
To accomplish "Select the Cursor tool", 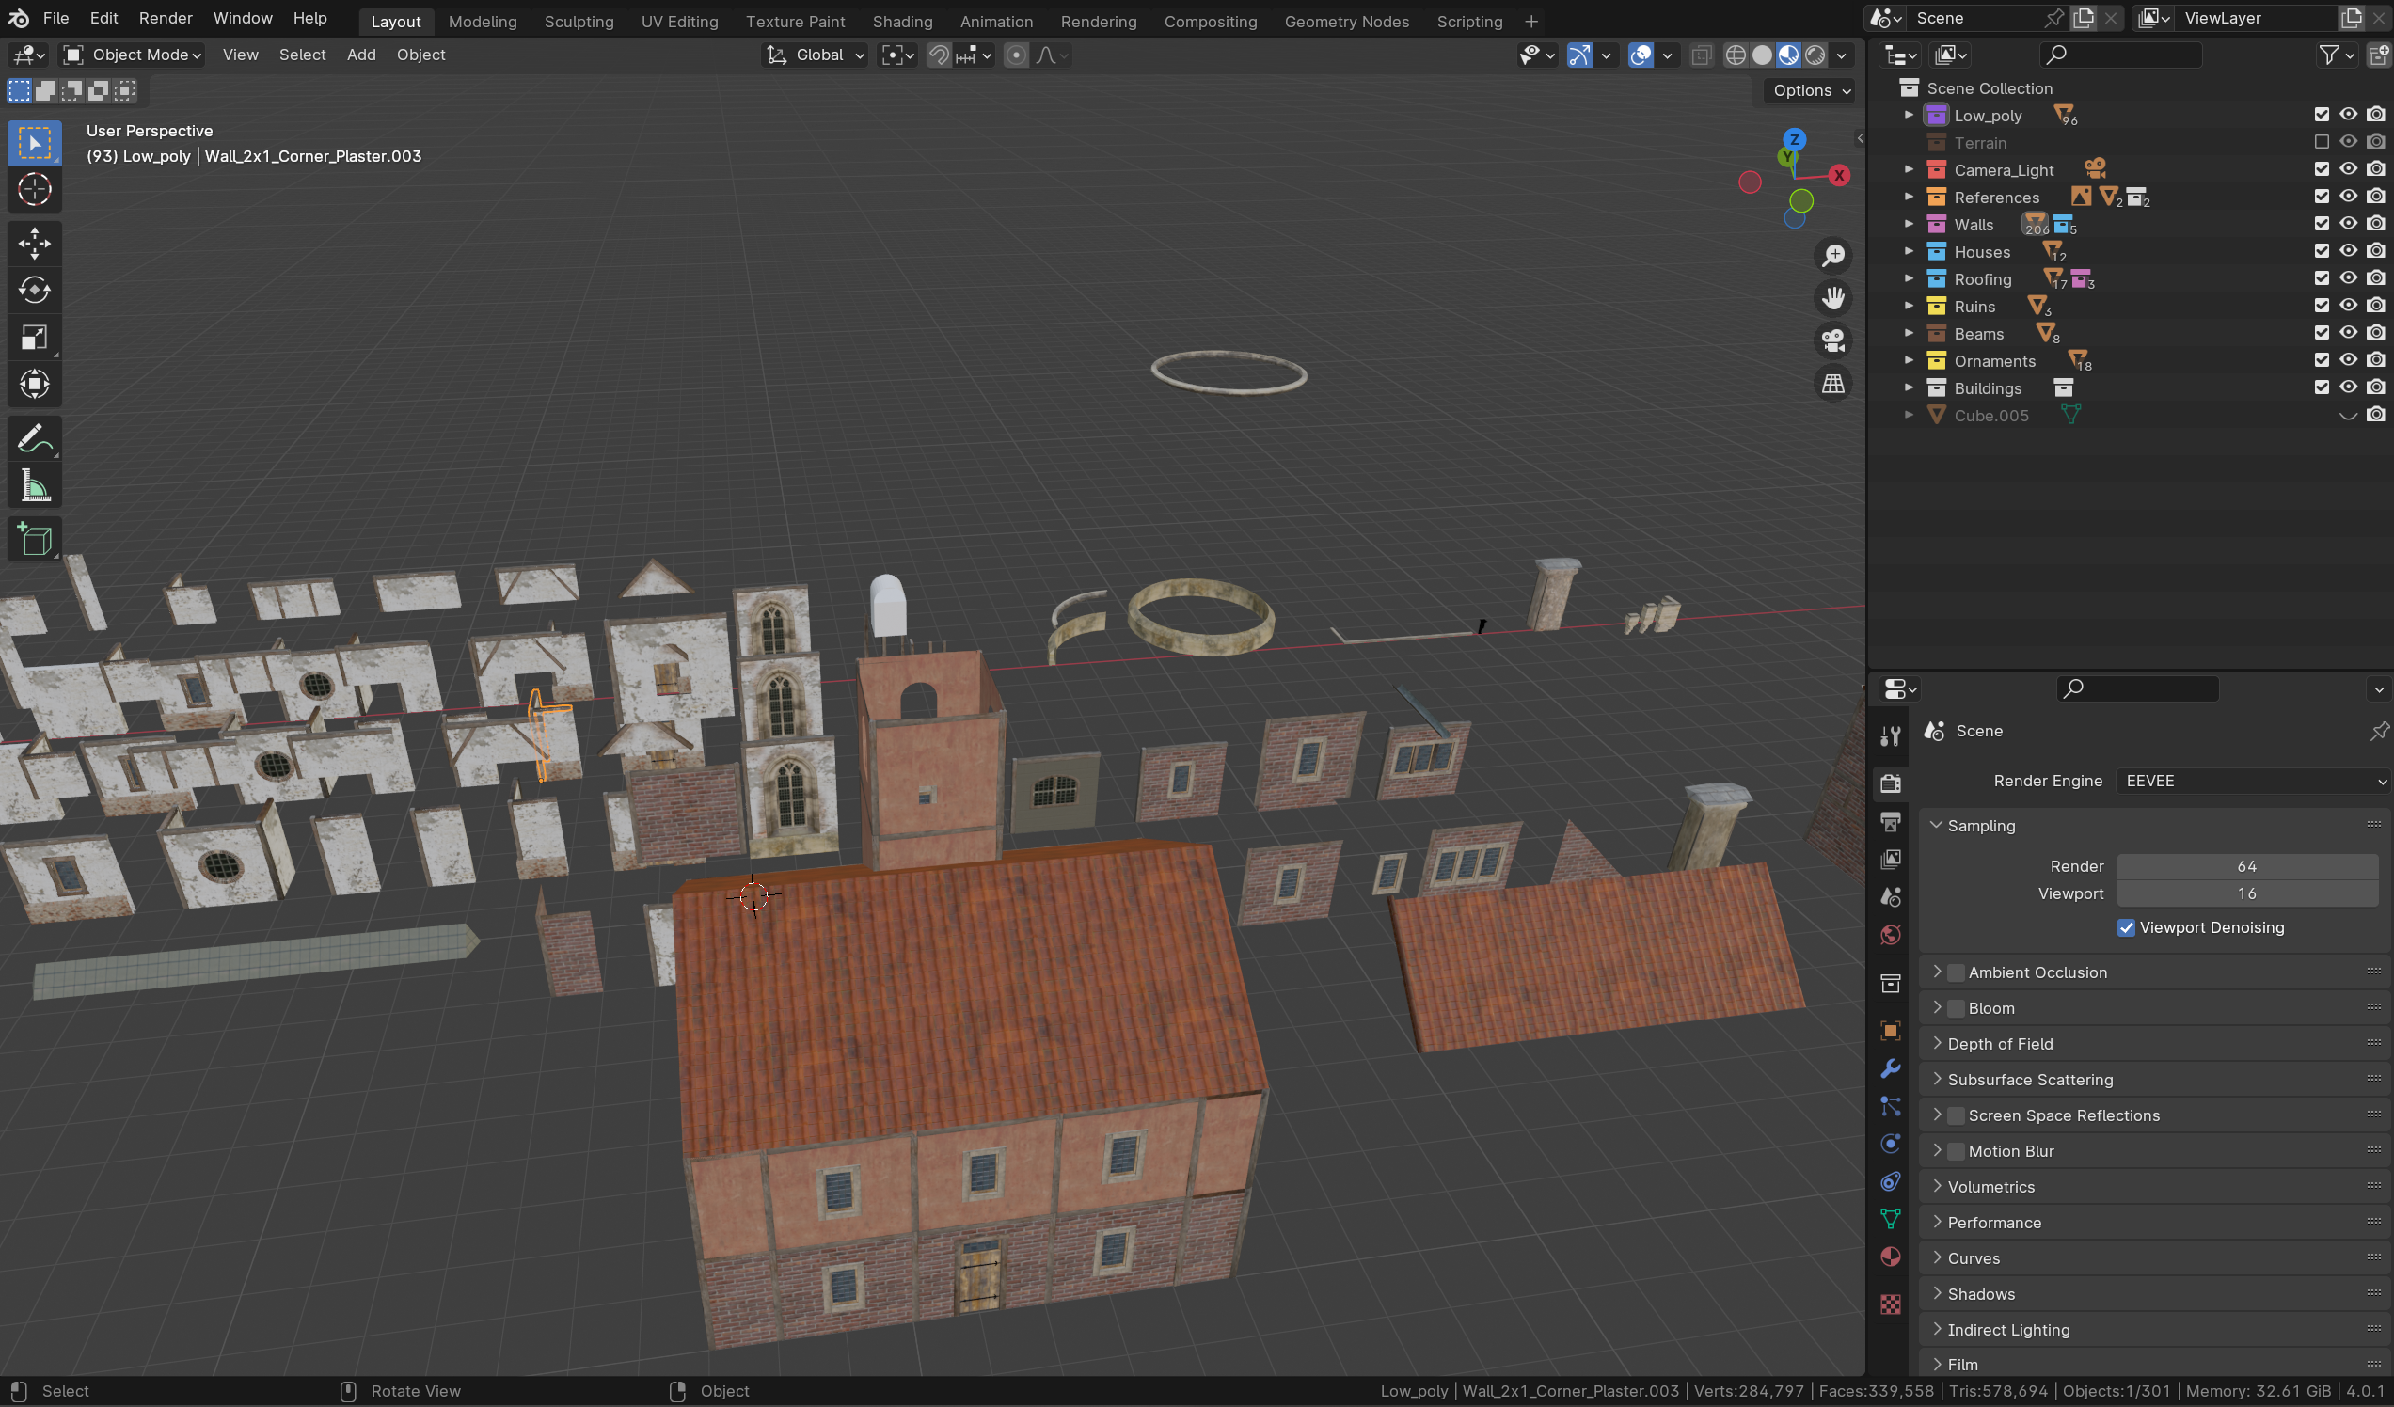I will (34, 190).
